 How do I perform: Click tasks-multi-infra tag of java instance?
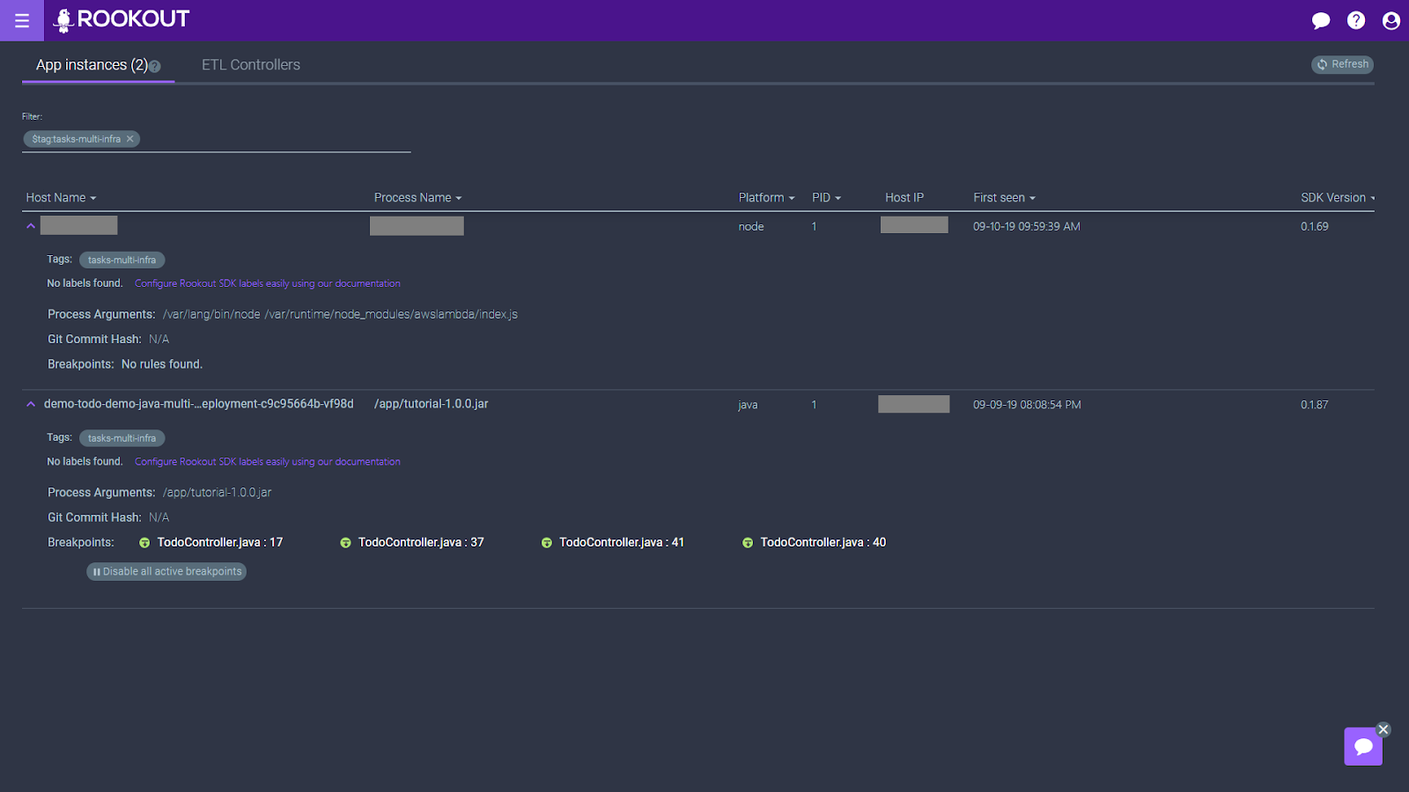122,438
